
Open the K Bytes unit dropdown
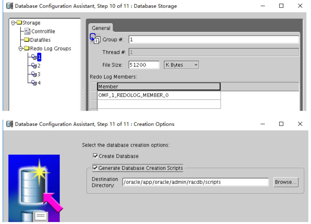click(181, 65)
